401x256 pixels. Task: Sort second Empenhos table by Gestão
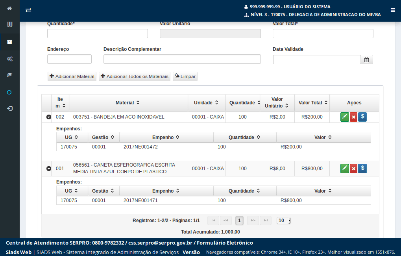click(112, 191)
